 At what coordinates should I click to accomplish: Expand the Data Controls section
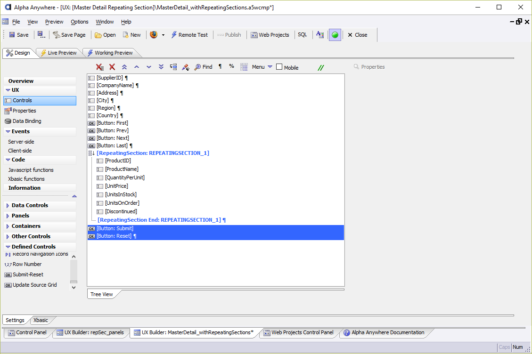(8, 206)
